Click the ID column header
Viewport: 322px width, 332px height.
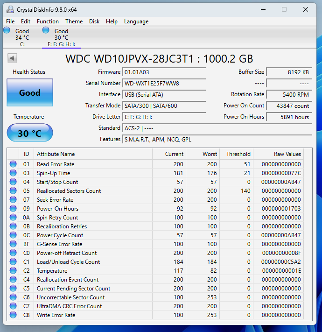(x=27, y=154)
